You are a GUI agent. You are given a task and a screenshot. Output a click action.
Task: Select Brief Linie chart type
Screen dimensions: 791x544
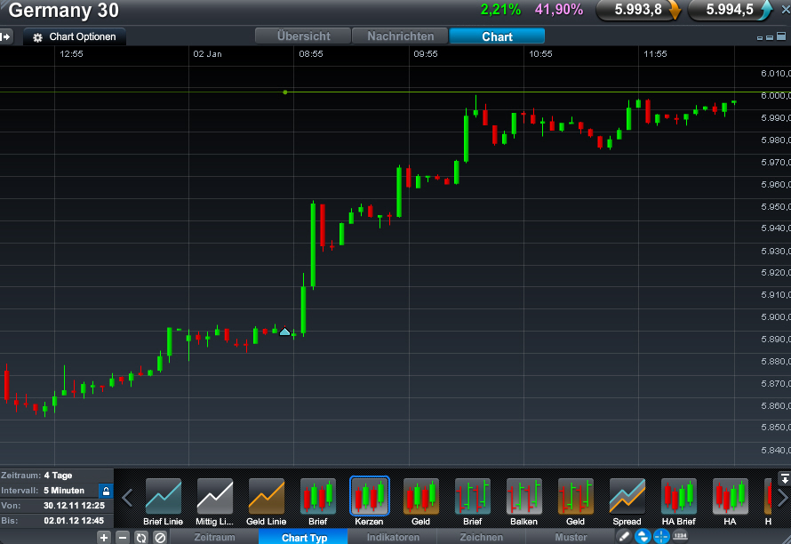click(x=163, y=502)
